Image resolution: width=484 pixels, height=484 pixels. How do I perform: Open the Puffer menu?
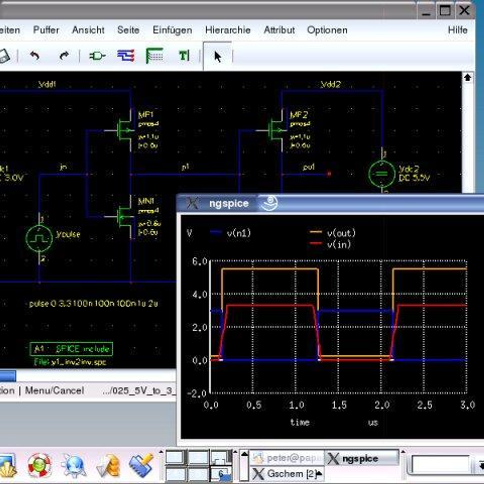point(46,30)
